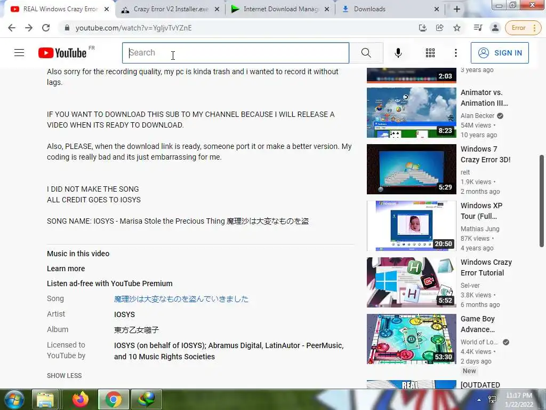This screenshot has height=410, width=546.
Task: Open Windows XP Tour video thumbnail
Action: [411, 226]
